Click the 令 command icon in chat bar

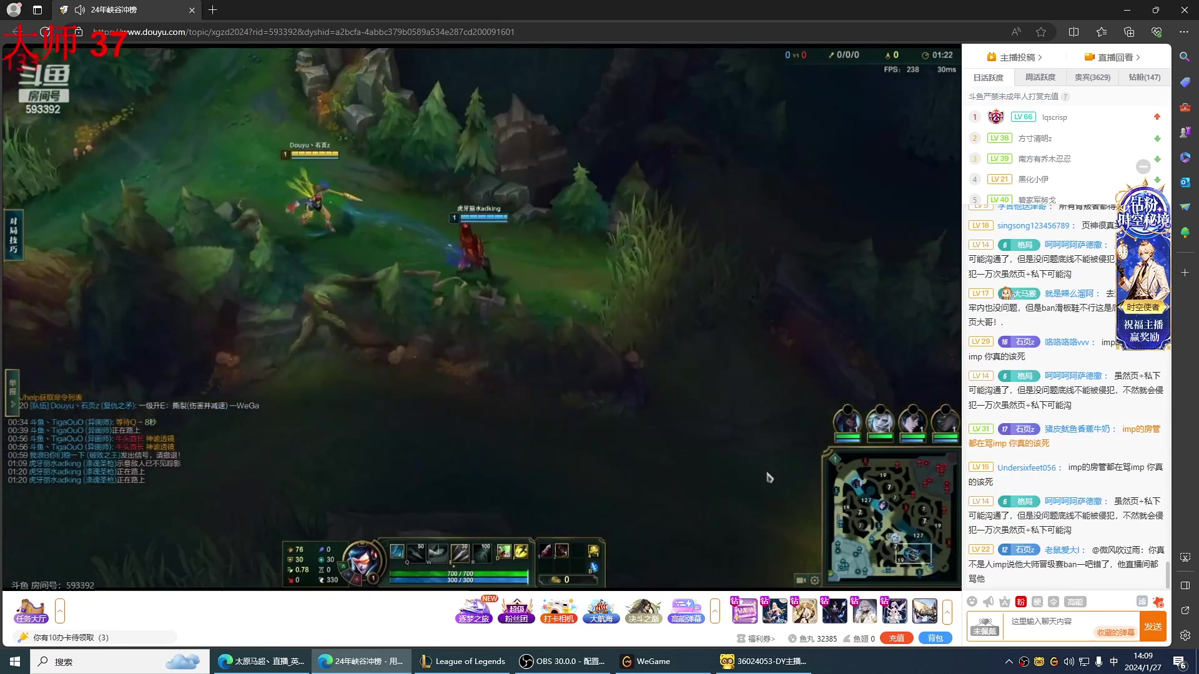tap(1053, 602)
